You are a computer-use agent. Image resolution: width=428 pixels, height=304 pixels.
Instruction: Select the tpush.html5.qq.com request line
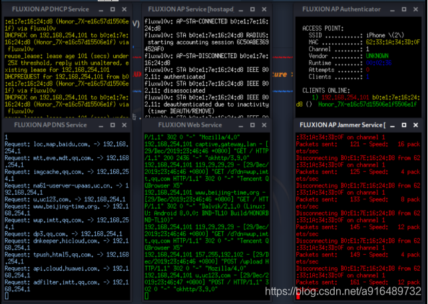tap(67, 258)
